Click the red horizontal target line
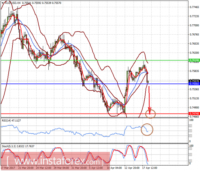 click(x=94, y=113)
